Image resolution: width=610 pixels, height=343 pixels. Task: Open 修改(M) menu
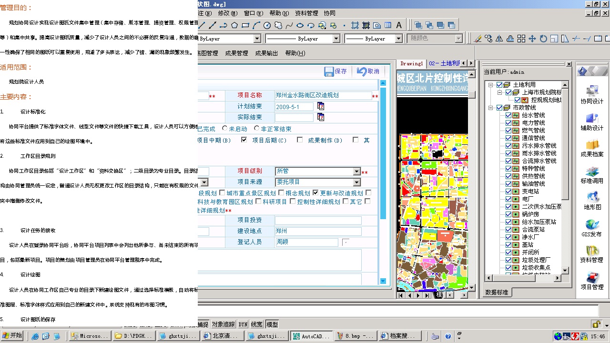click(x=227, y=13)
